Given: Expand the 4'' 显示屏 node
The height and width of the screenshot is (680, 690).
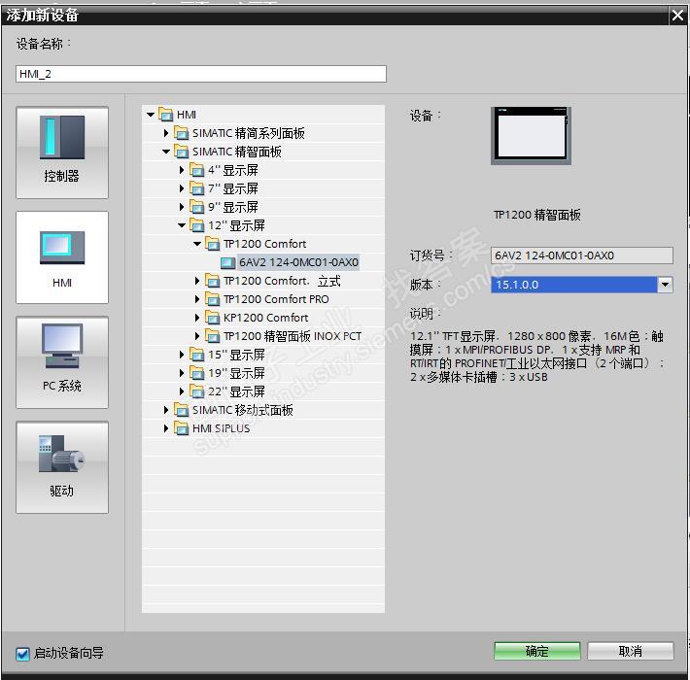Looking at the screenshot, I should click(182, 170).
